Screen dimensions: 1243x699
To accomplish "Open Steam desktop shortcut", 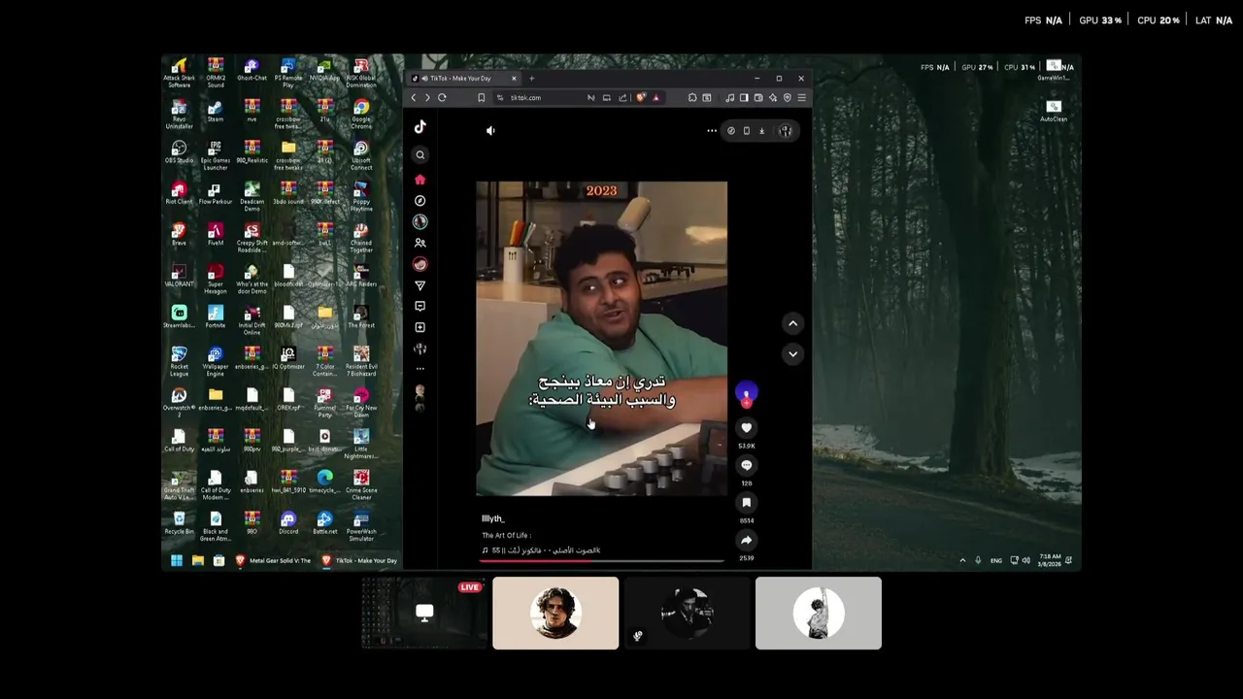I will coord(215,111).
